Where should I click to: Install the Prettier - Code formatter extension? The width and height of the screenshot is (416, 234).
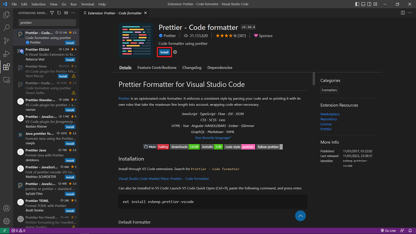164,52
